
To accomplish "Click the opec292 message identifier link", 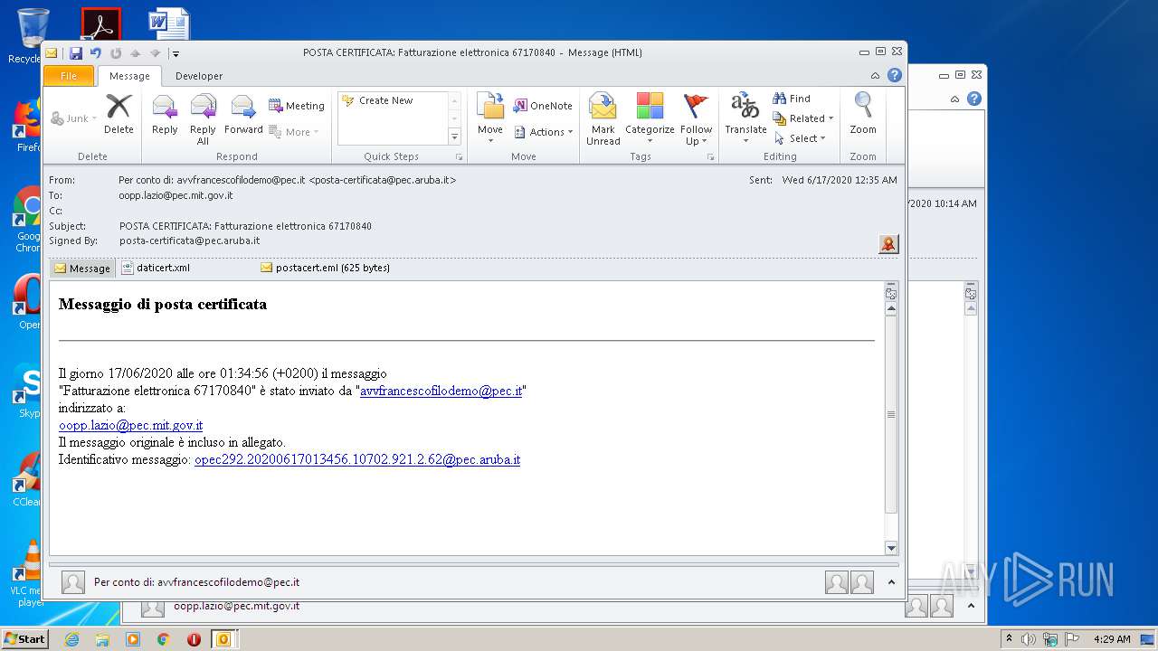I will pos(357,460).
